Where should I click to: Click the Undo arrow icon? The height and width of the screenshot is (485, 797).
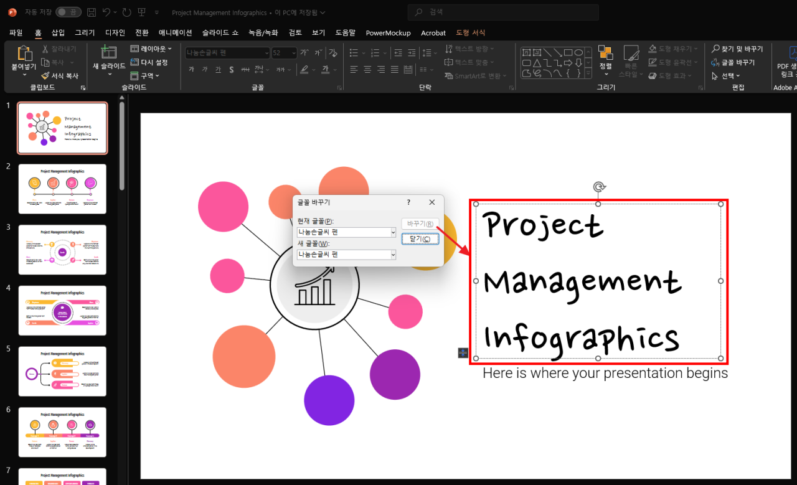[x=106, y=12]
